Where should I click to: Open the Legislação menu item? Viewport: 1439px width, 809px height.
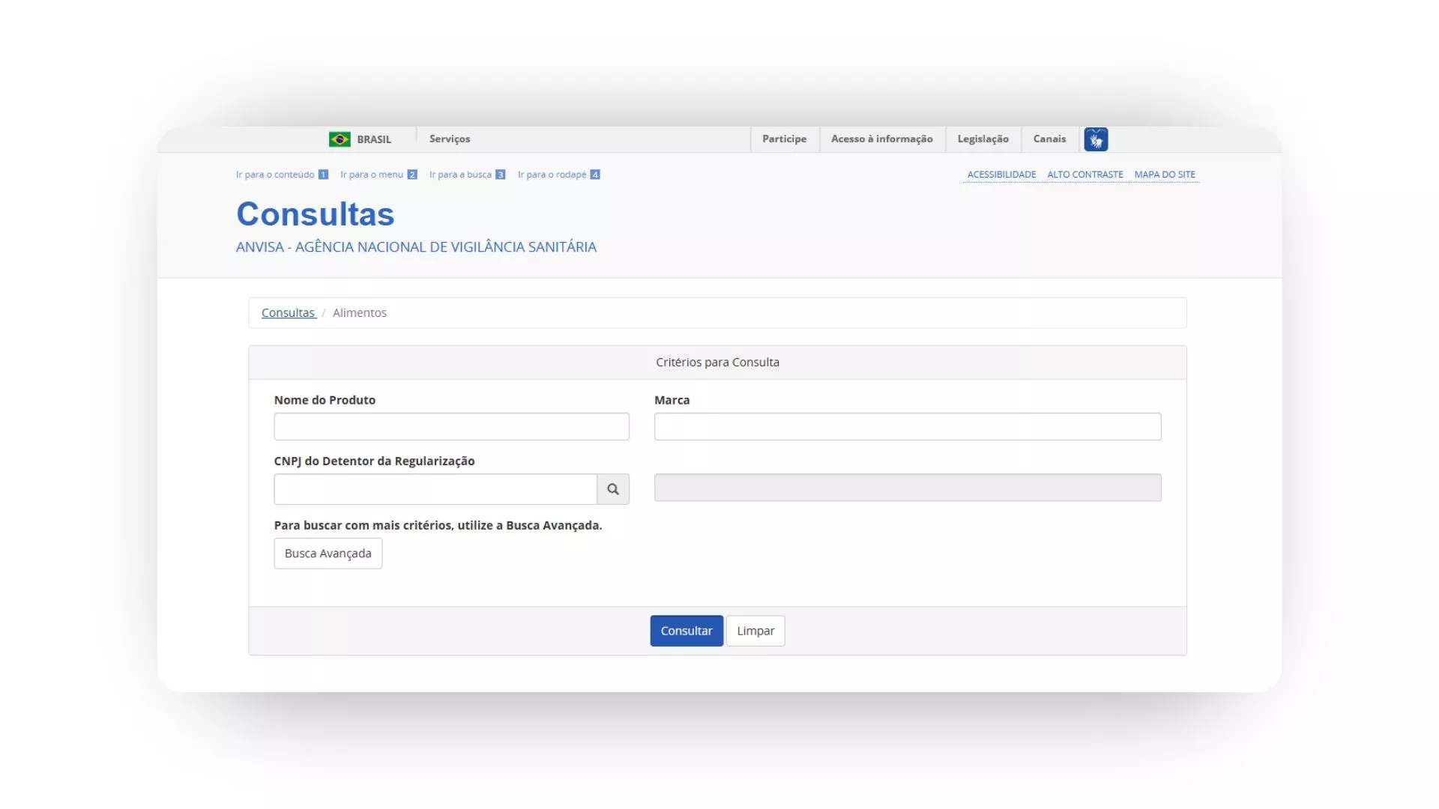(x=983, y=139)
